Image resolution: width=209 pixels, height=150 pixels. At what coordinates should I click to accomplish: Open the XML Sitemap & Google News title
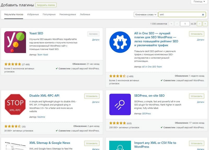tap(50, 143)
